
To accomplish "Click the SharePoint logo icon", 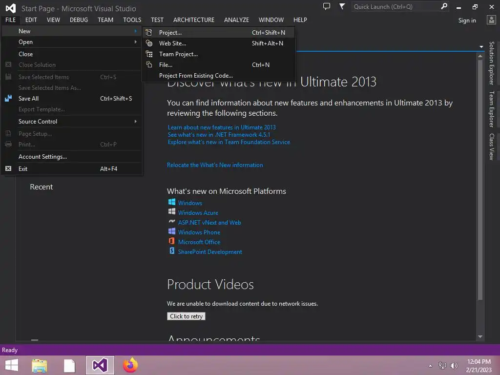I will 171,251.
